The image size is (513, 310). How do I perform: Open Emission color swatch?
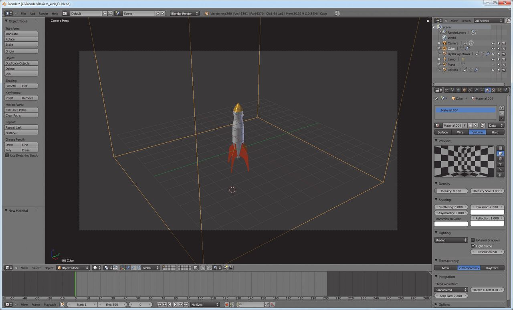click(x=487, y=212)
